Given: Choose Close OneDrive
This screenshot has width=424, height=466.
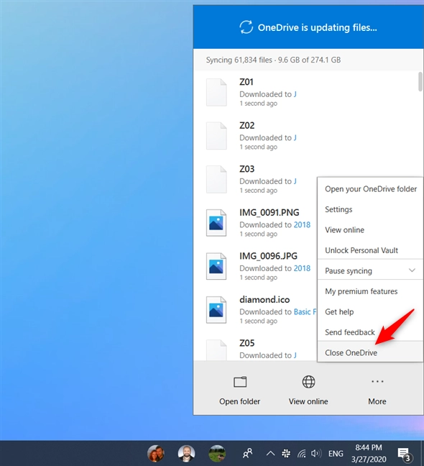Looking at the screenshot, I should 371,352.
